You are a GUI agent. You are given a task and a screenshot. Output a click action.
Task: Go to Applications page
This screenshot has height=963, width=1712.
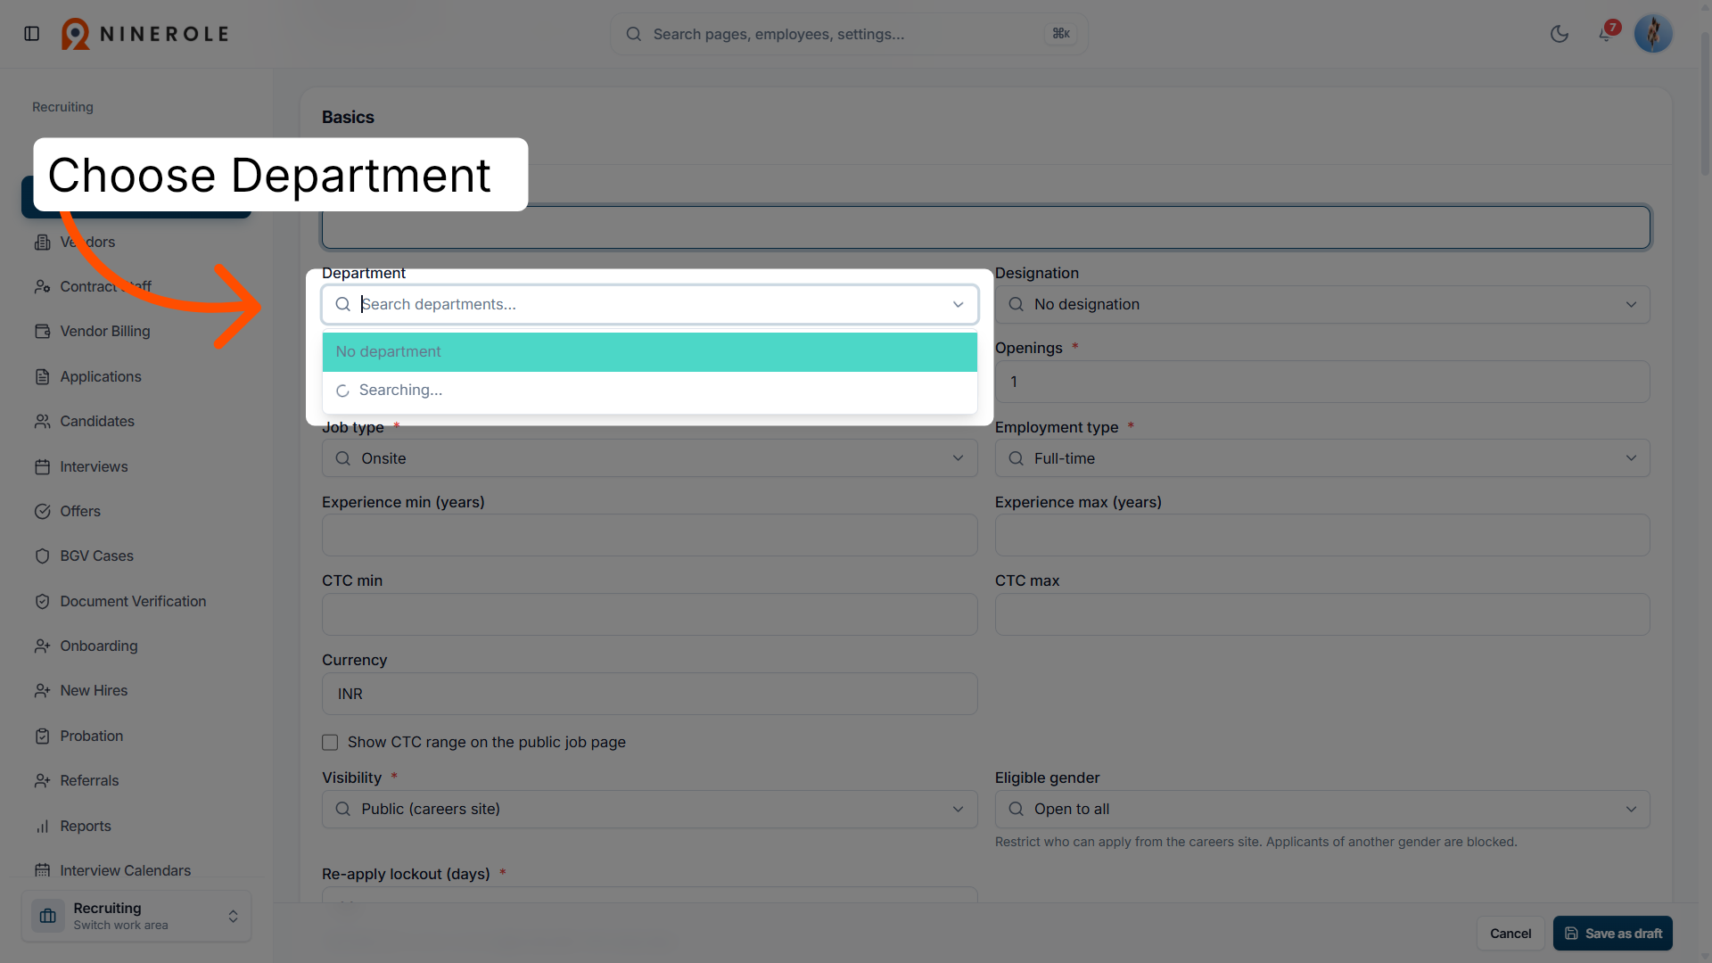click(x=101, y=376)
